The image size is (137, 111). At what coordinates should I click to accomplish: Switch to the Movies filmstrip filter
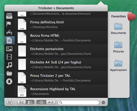pos(9,57)
